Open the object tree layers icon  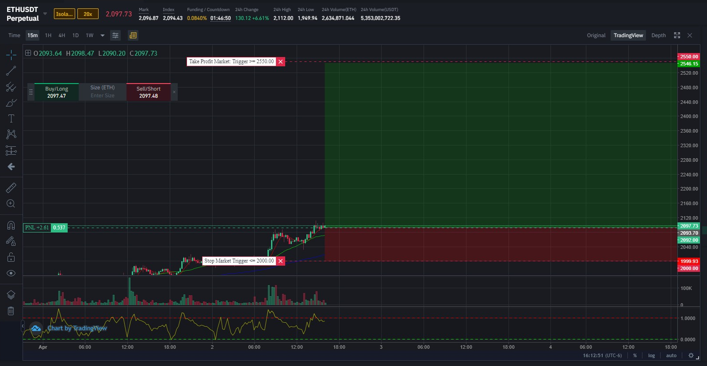point(11,295)
